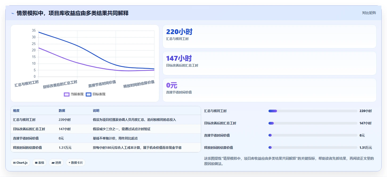Viewport: 387px width, 177px height.
Task: Click the 目标改善后的汇总工时 label in the progress list
Action: 220,123
